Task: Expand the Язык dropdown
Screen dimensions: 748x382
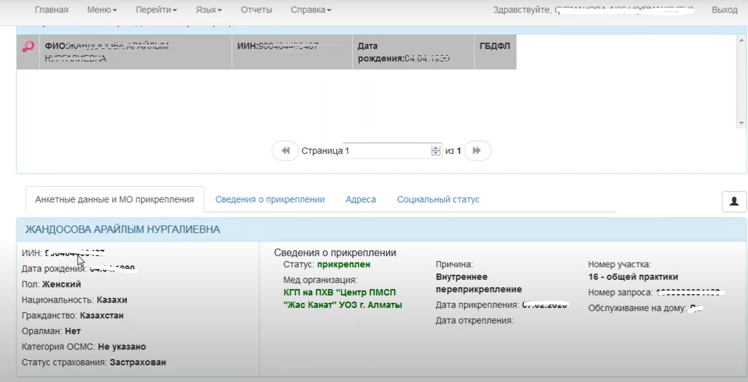Action: pyautogui.click(x=208, y=10)
